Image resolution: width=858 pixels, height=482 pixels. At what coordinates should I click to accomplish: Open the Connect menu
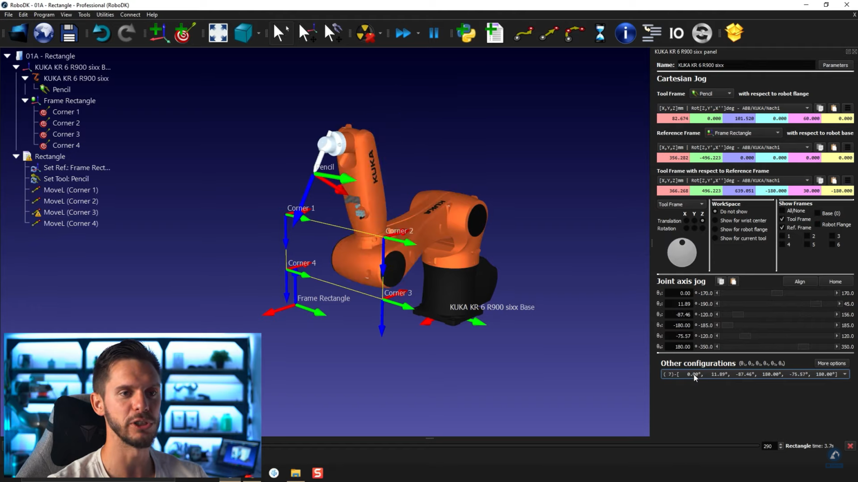(x=130, y=15)
